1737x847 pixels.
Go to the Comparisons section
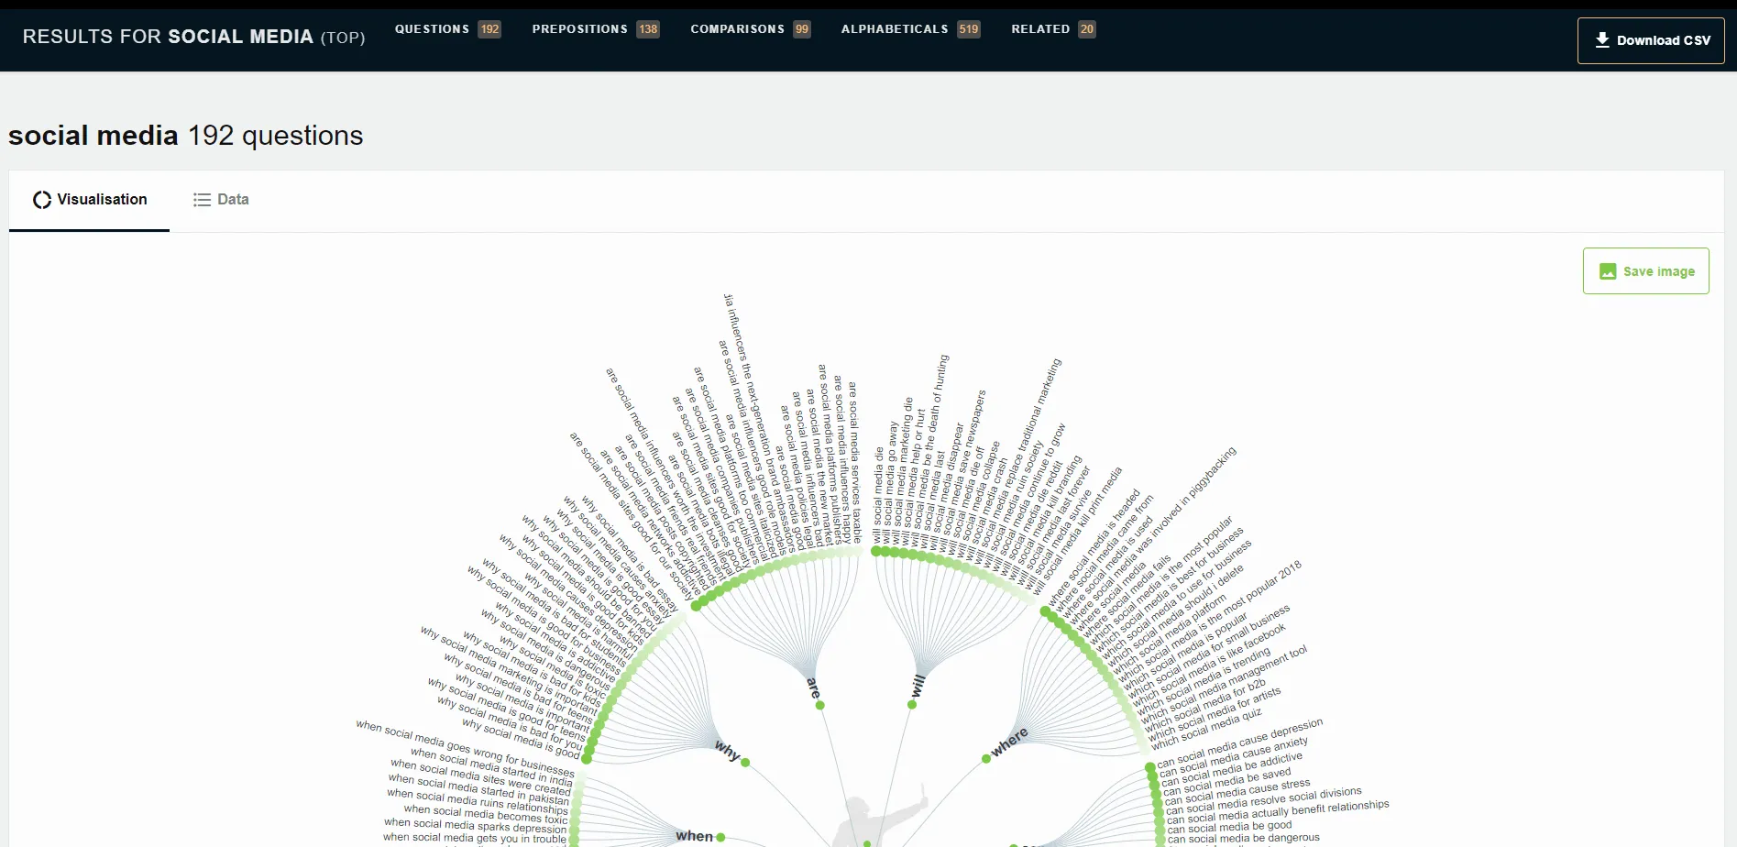click(737, 29)
